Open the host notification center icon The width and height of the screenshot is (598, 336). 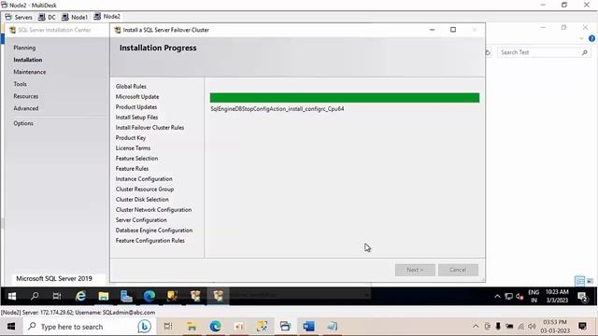point(582,326)
